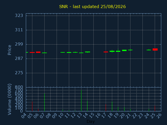Select the green candlestick for day 24
Image resolution: width=167 pixels, height=125 pixels.
(149, 50)
